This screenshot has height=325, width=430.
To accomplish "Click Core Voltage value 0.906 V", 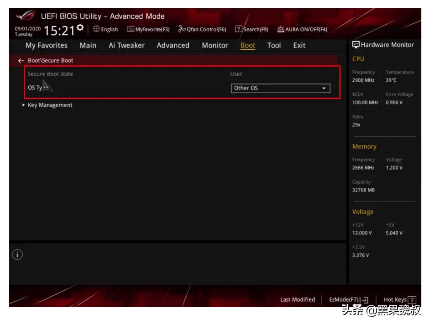I will [x=394, y=102].
